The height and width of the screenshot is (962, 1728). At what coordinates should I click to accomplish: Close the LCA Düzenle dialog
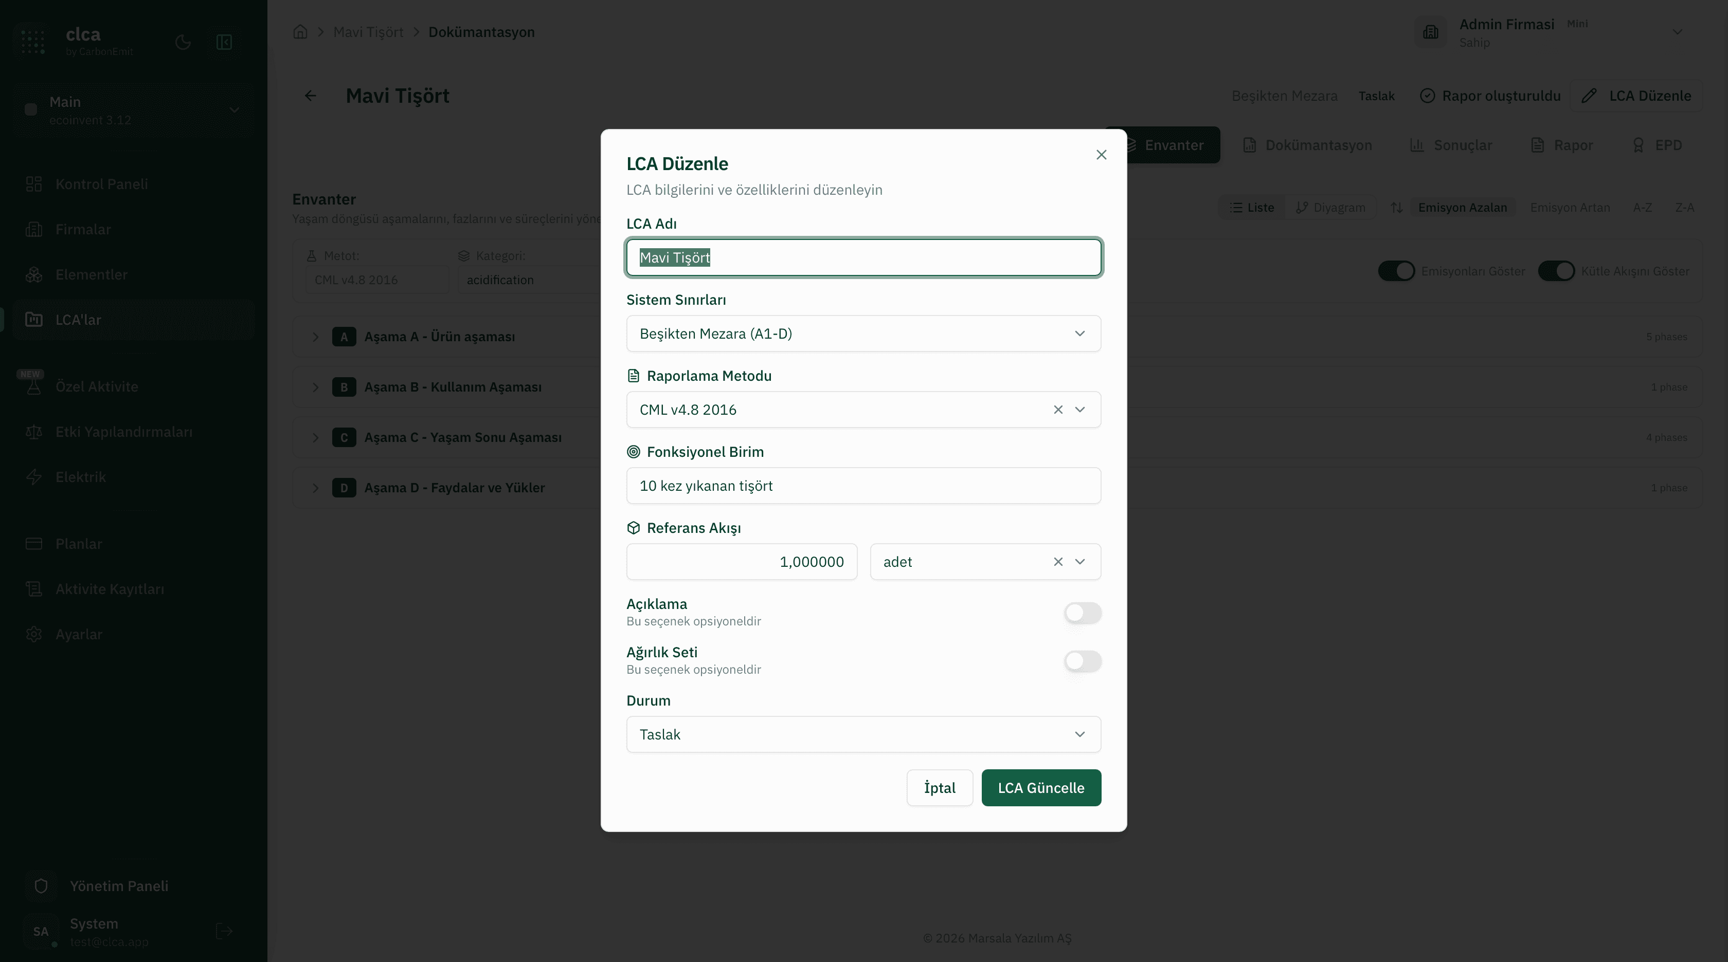(1101, 155)
